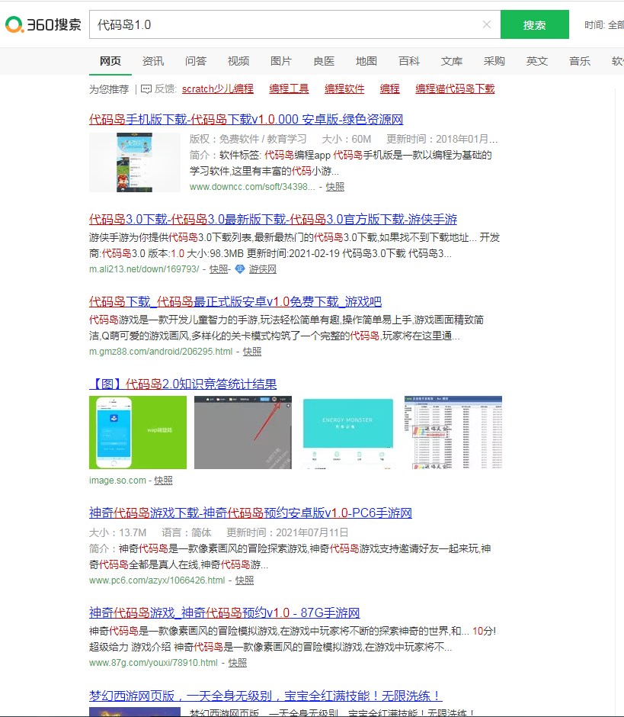Click the app thumbnail of the 绿色资源网 result

(134, 162)
